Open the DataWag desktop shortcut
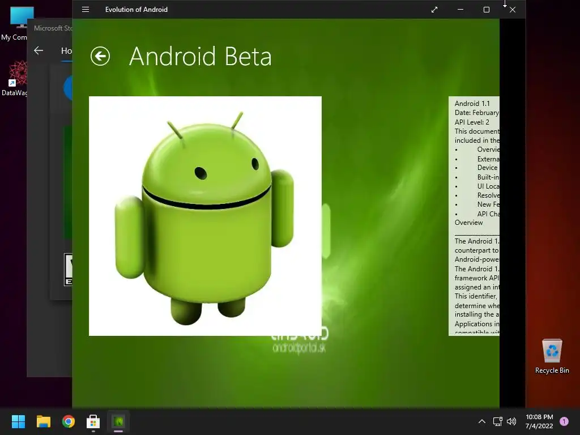The width and height of the screenshot is (580, 435). click(14, 78)
